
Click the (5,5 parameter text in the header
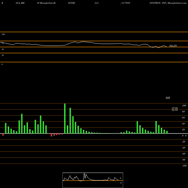click(97, 3)
